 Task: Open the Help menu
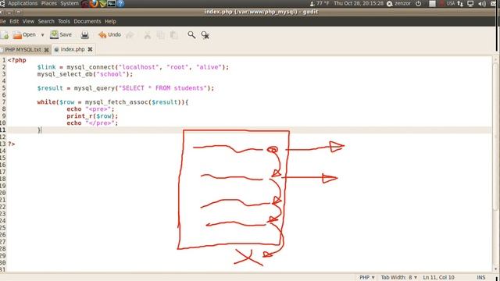[x=110, y=21]
